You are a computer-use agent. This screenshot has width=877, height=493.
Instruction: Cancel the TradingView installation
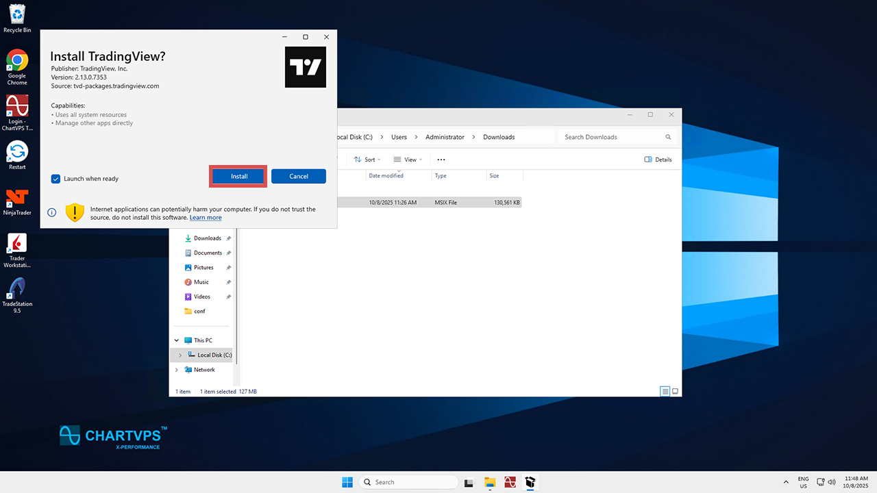(298, 177)
